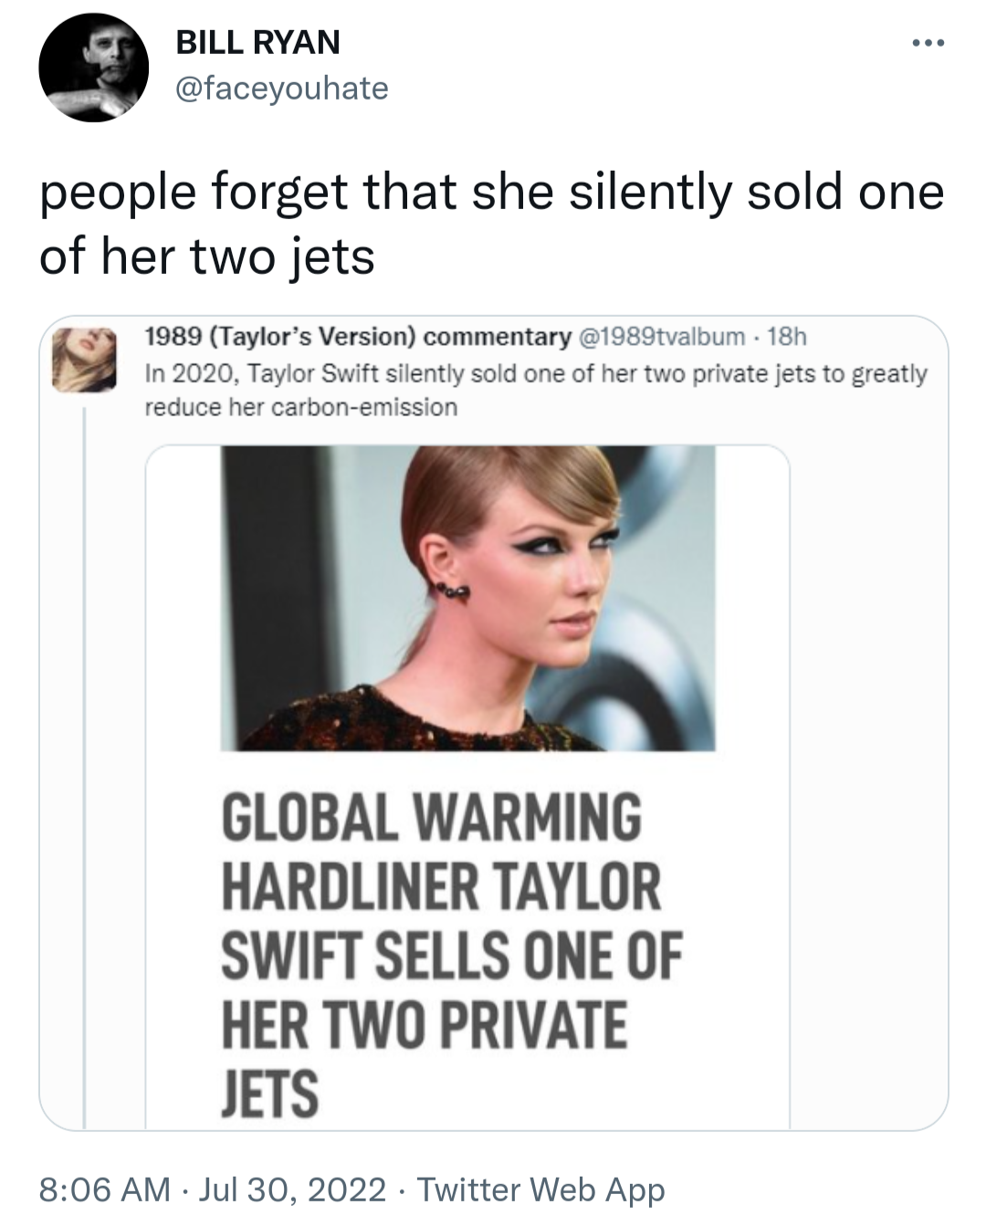Open the @faceyouhate handle link
This screenshot has width=986, height=1215.
[x=281, y=89]
